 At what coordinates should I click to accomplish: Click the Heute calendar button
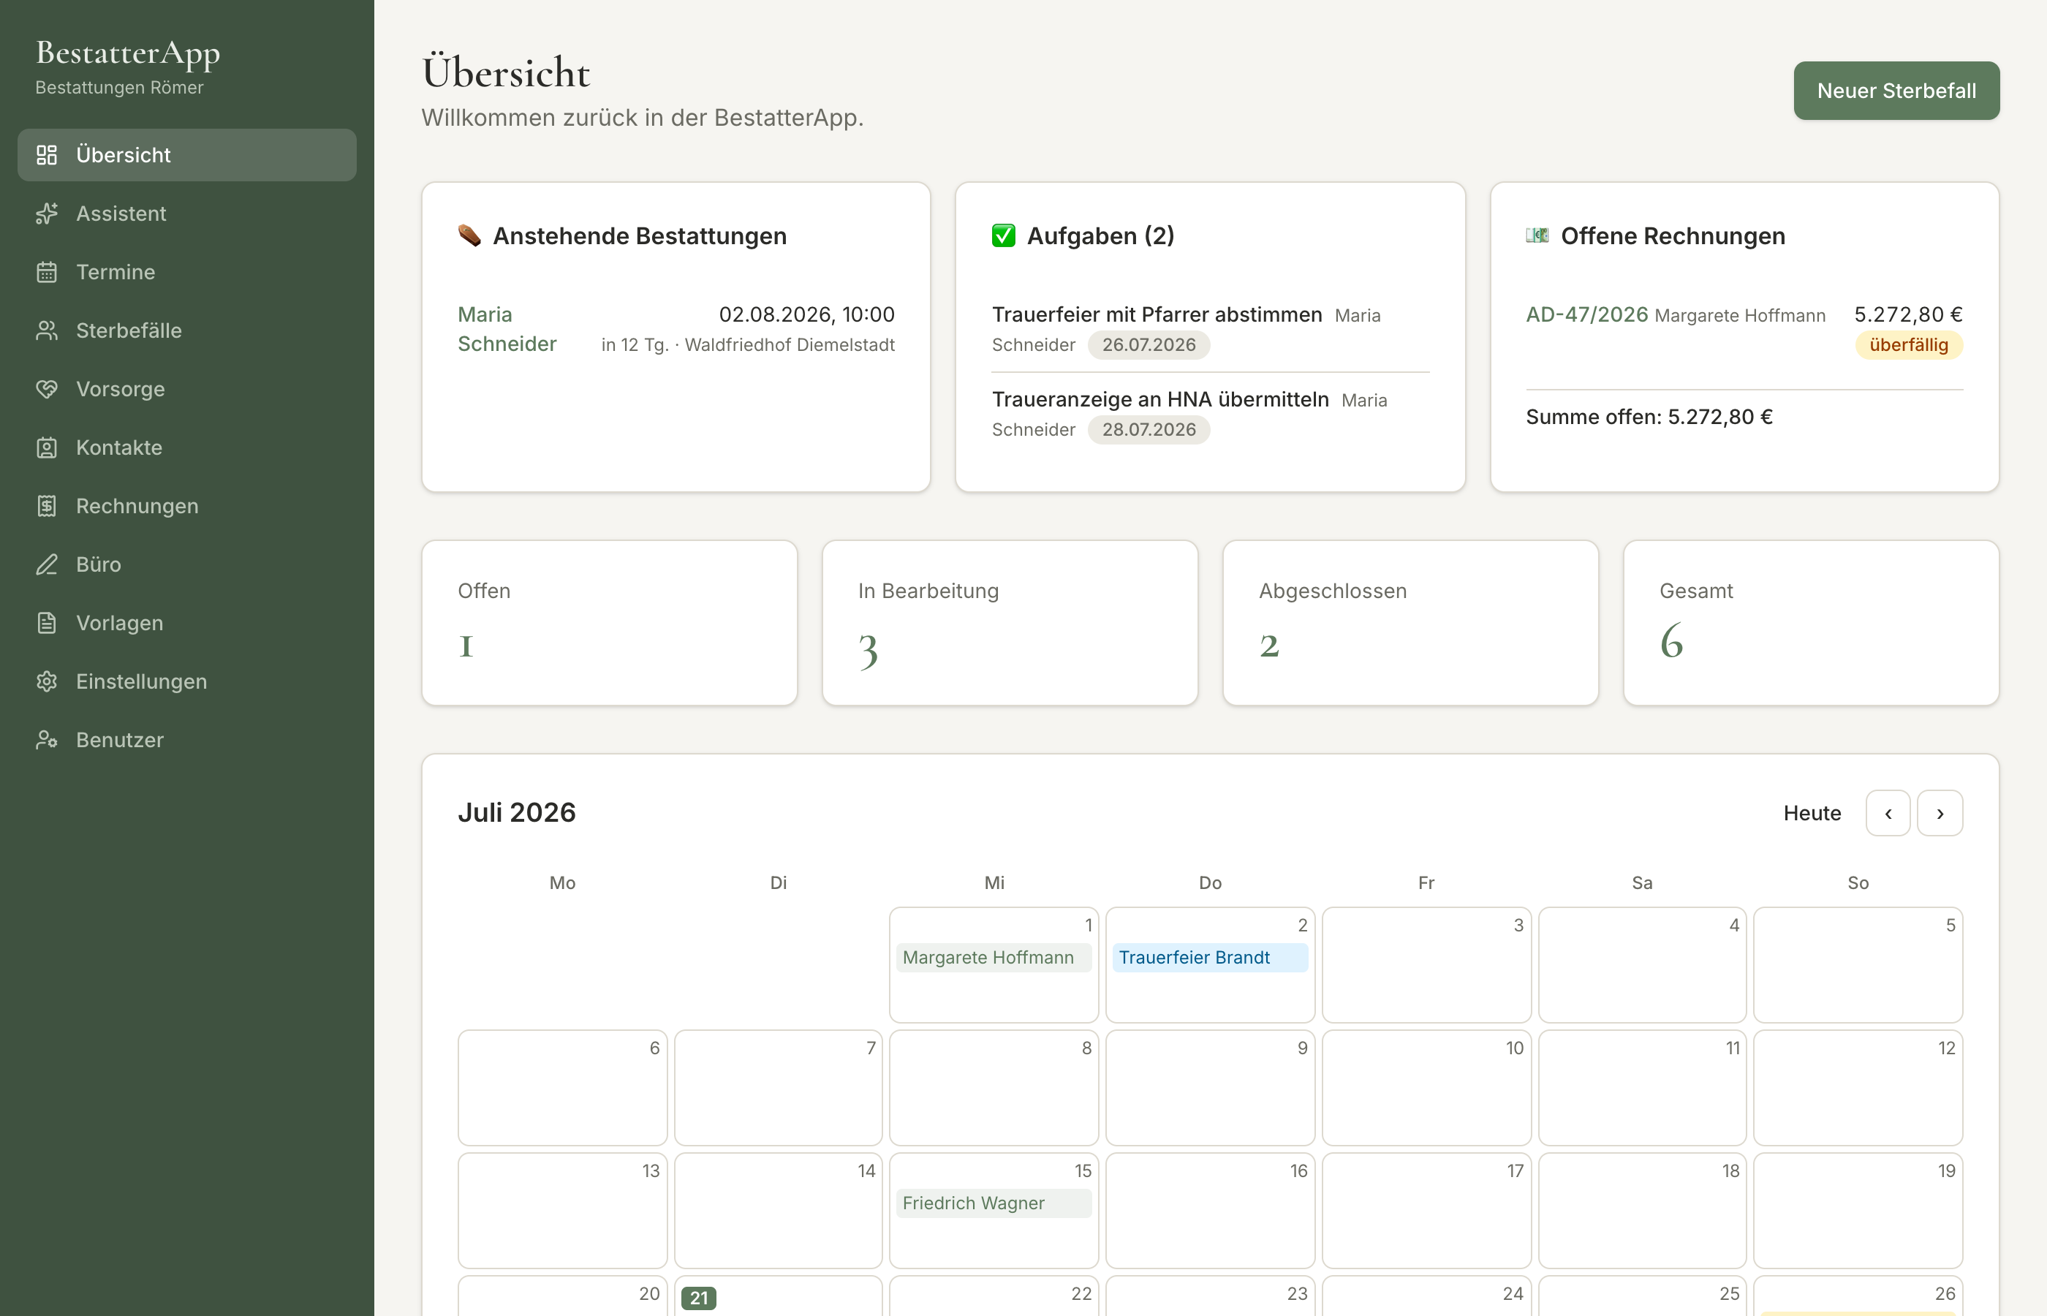1812,814
